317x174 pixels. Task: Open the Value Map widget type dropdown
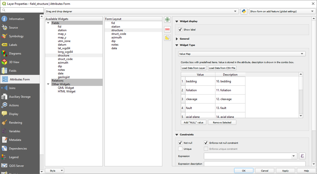(x=242, y=54)
